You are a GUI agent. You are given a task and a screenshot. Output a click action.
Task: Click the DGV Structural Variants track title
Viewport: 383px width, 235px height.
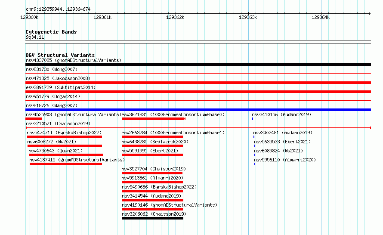coord(60,55)
